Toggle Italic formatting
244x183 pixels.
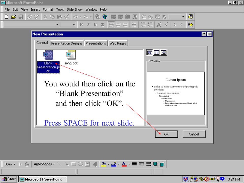click(x=88, y=25)
